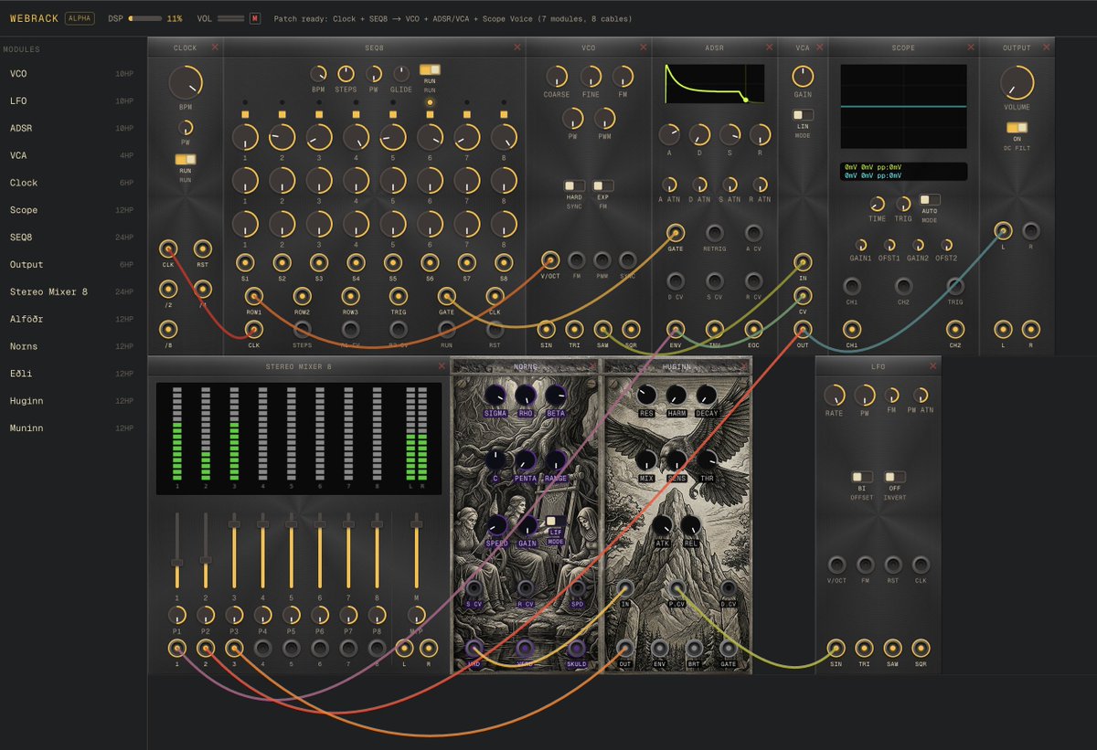Remove the Scope module with its X
1097x750 pixels.
click(x=970, y=48)
